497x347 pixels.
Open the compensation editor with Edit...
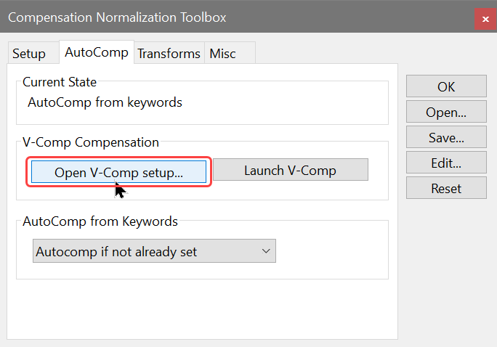446,163
